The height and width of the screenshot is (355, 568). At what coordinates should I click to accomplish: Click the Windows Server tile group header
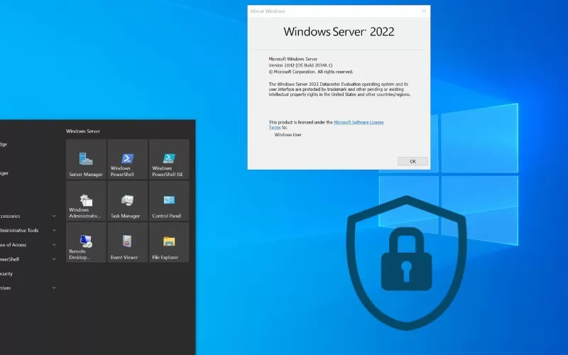(x=82, y=131)
